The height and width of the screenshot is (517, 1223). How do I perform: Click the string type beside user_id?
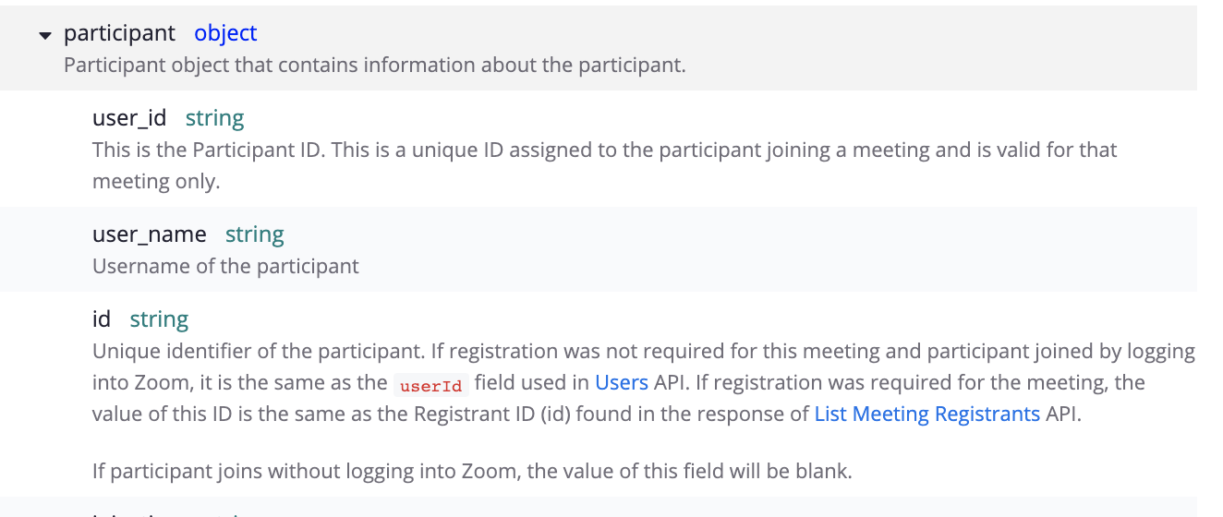click(214, 118)
